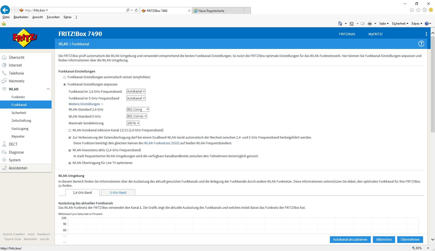Click the search magnifier in address bar

point(128,10)
